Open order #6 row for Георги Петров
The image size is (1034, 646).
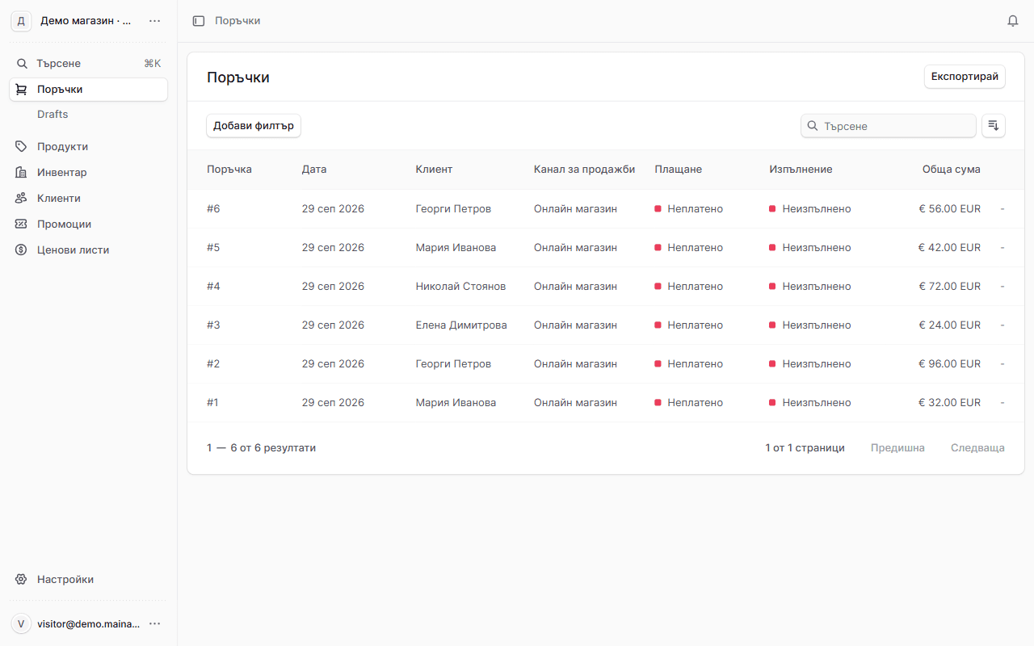click(606, 209)
